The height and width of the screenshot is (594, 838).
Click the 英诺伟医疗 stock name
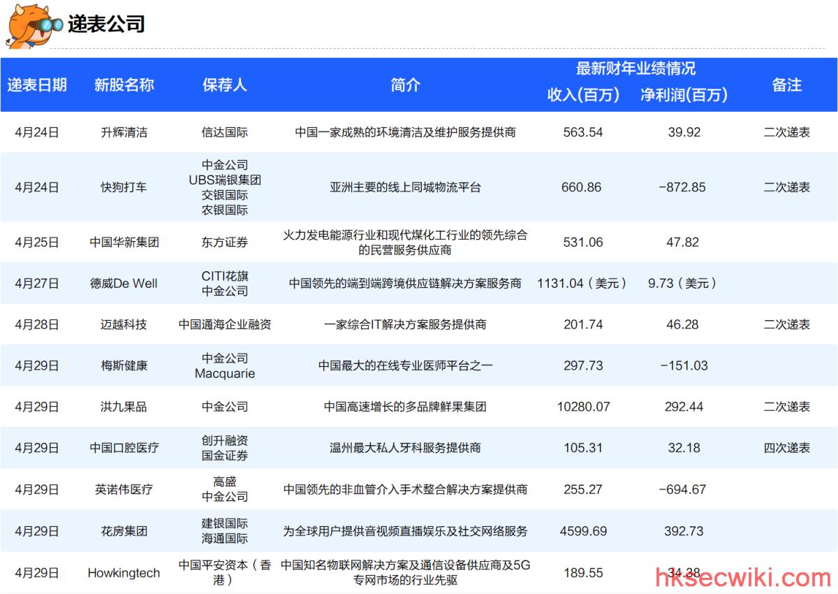[124, 489]
